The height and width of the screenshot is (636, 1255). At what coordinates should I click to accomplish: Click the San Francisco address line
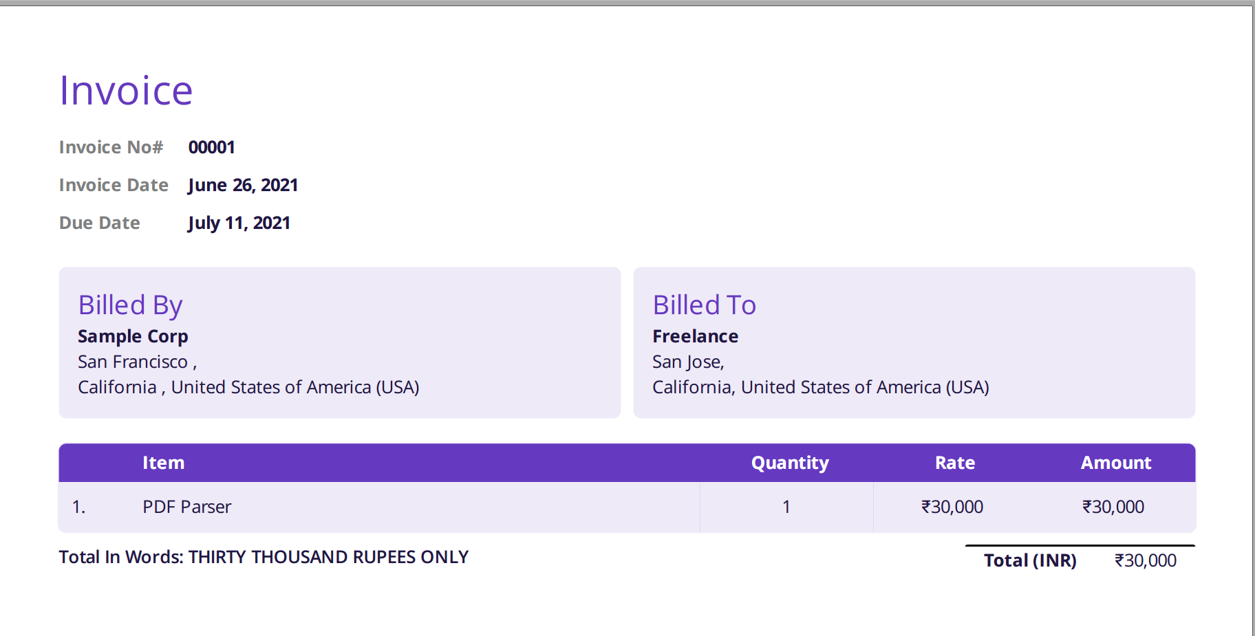pos(136,362)
